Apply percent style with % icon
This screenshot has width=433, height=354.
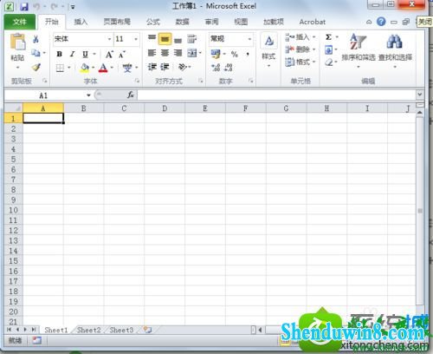(x=235, y=54)
